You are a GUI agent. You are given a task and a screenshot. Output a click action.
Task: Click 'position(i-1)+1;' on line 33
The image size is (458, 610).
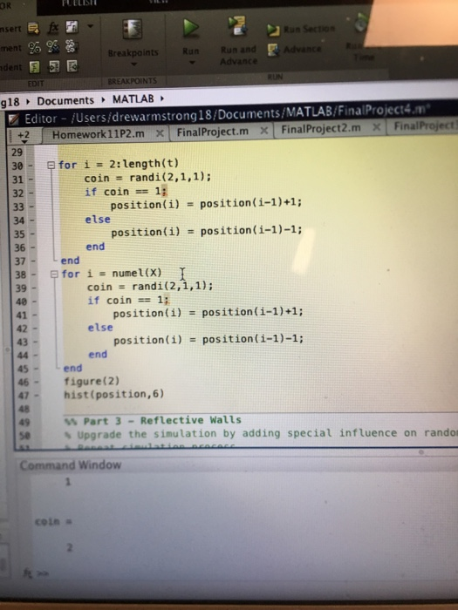click(x=251, y=203)
